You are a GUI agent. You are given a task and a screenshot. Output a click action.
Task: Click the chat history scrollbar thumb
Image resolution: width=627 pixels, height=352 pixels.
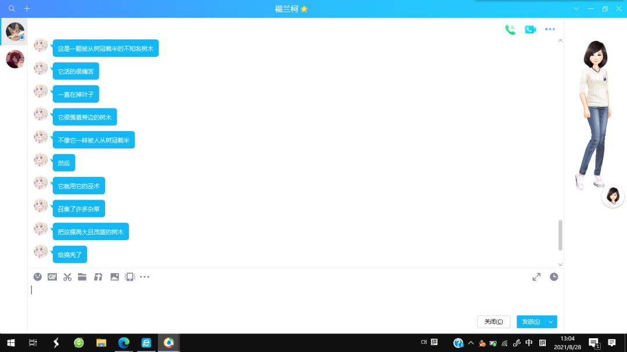coord(560,235)
